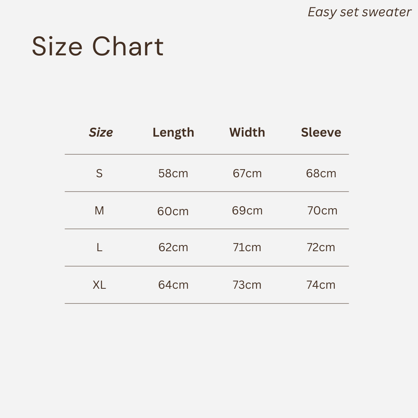Select the Length column header

coord(173,133)
